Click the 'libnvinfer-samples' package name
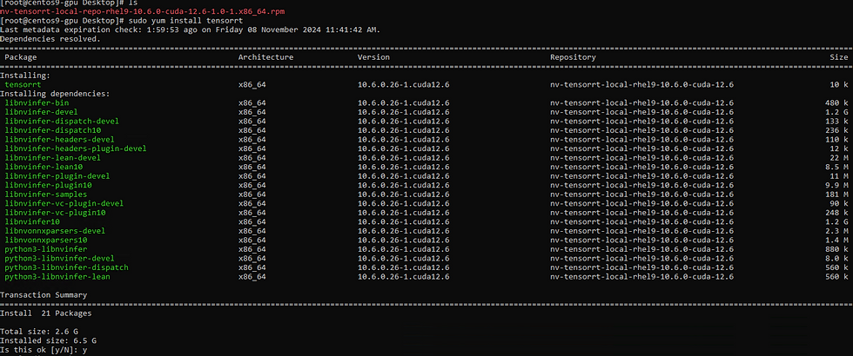This screenshot has width=853, height=356. click(x=45, y=194)
